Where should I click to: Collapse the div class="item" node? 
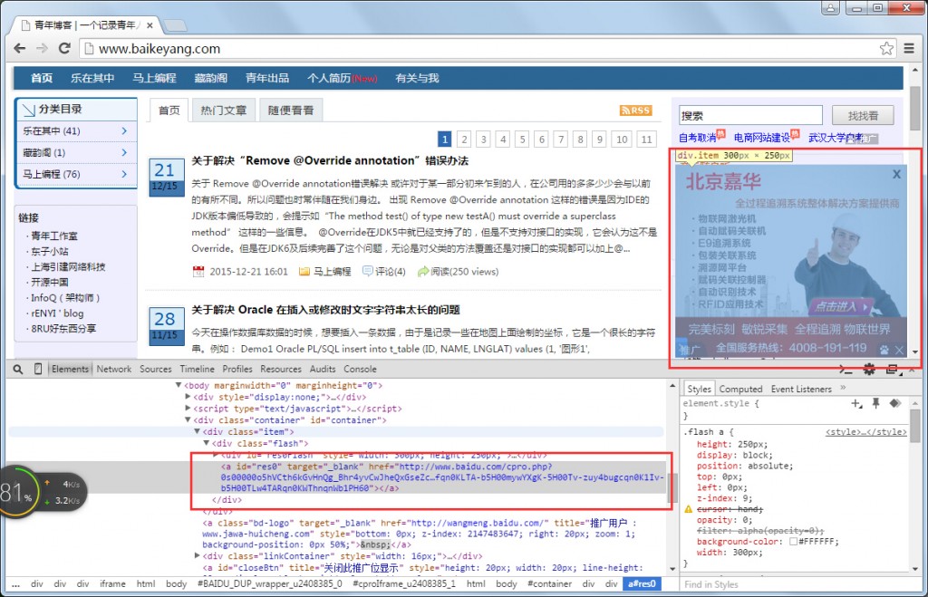197,432
